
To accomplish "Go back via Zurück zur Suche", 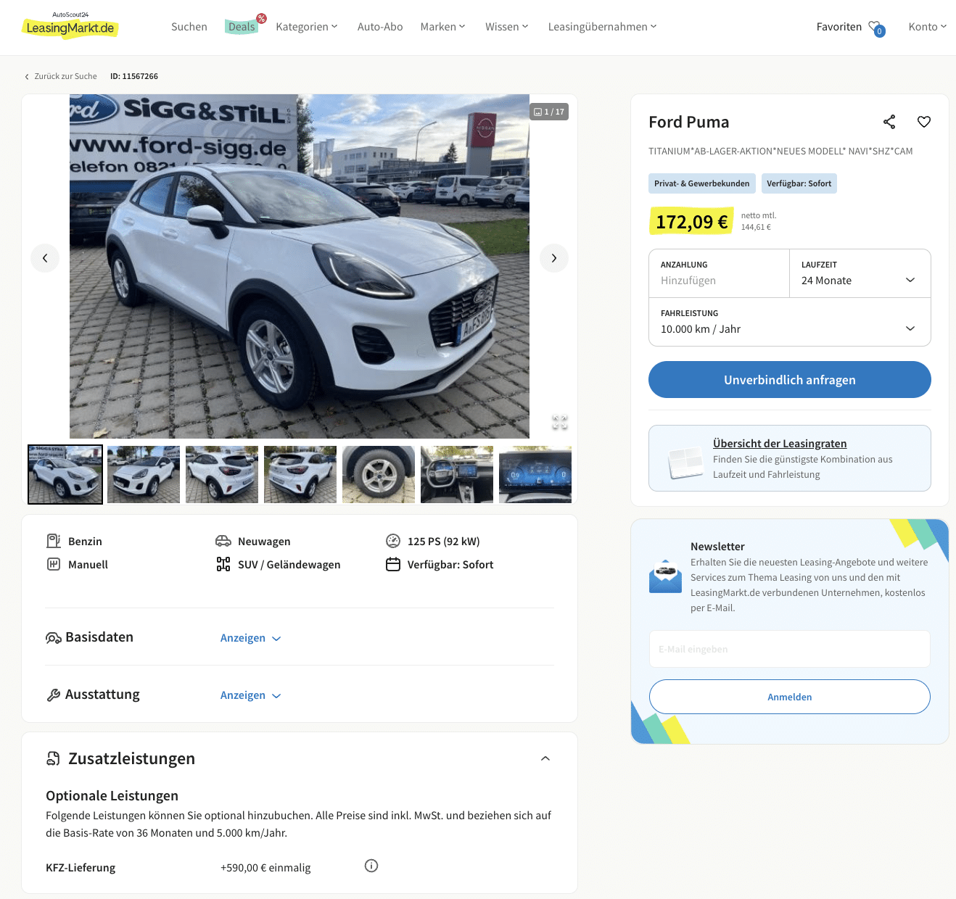I will tap(61, 76).
